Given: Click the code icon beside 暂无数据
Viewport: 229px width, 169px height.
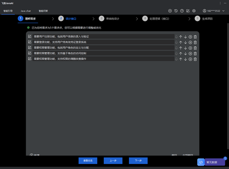Looking at the screenshot, I should (x=201, y=162).
